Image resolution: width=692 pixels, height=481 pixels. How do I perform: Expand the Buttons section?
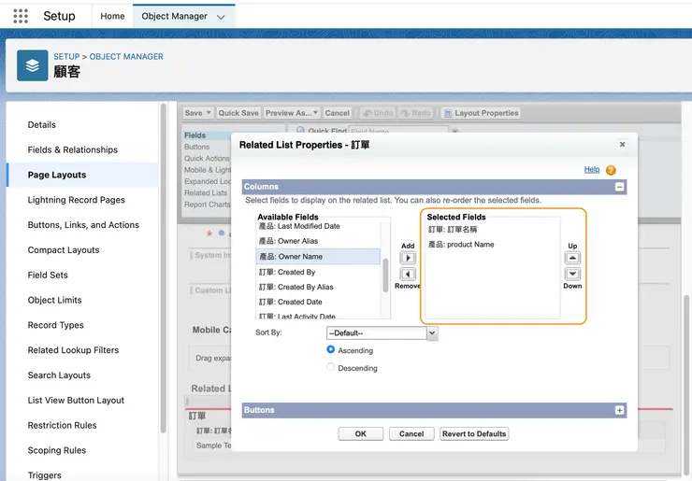pos(620,410)
